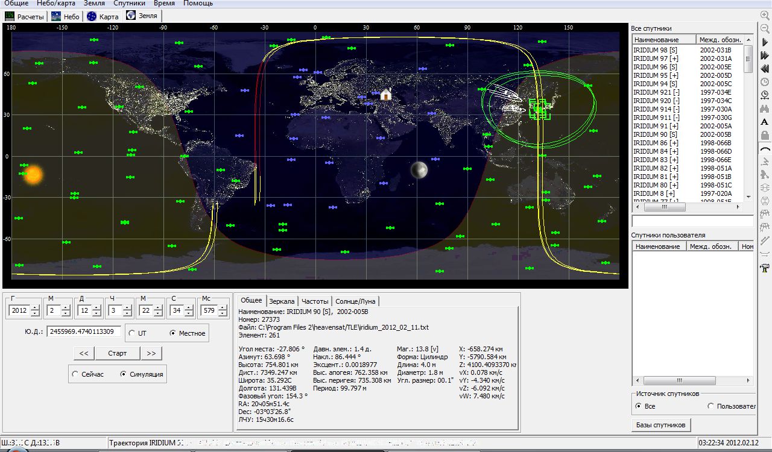Click the play forward arrow icon

click(765, 42)
